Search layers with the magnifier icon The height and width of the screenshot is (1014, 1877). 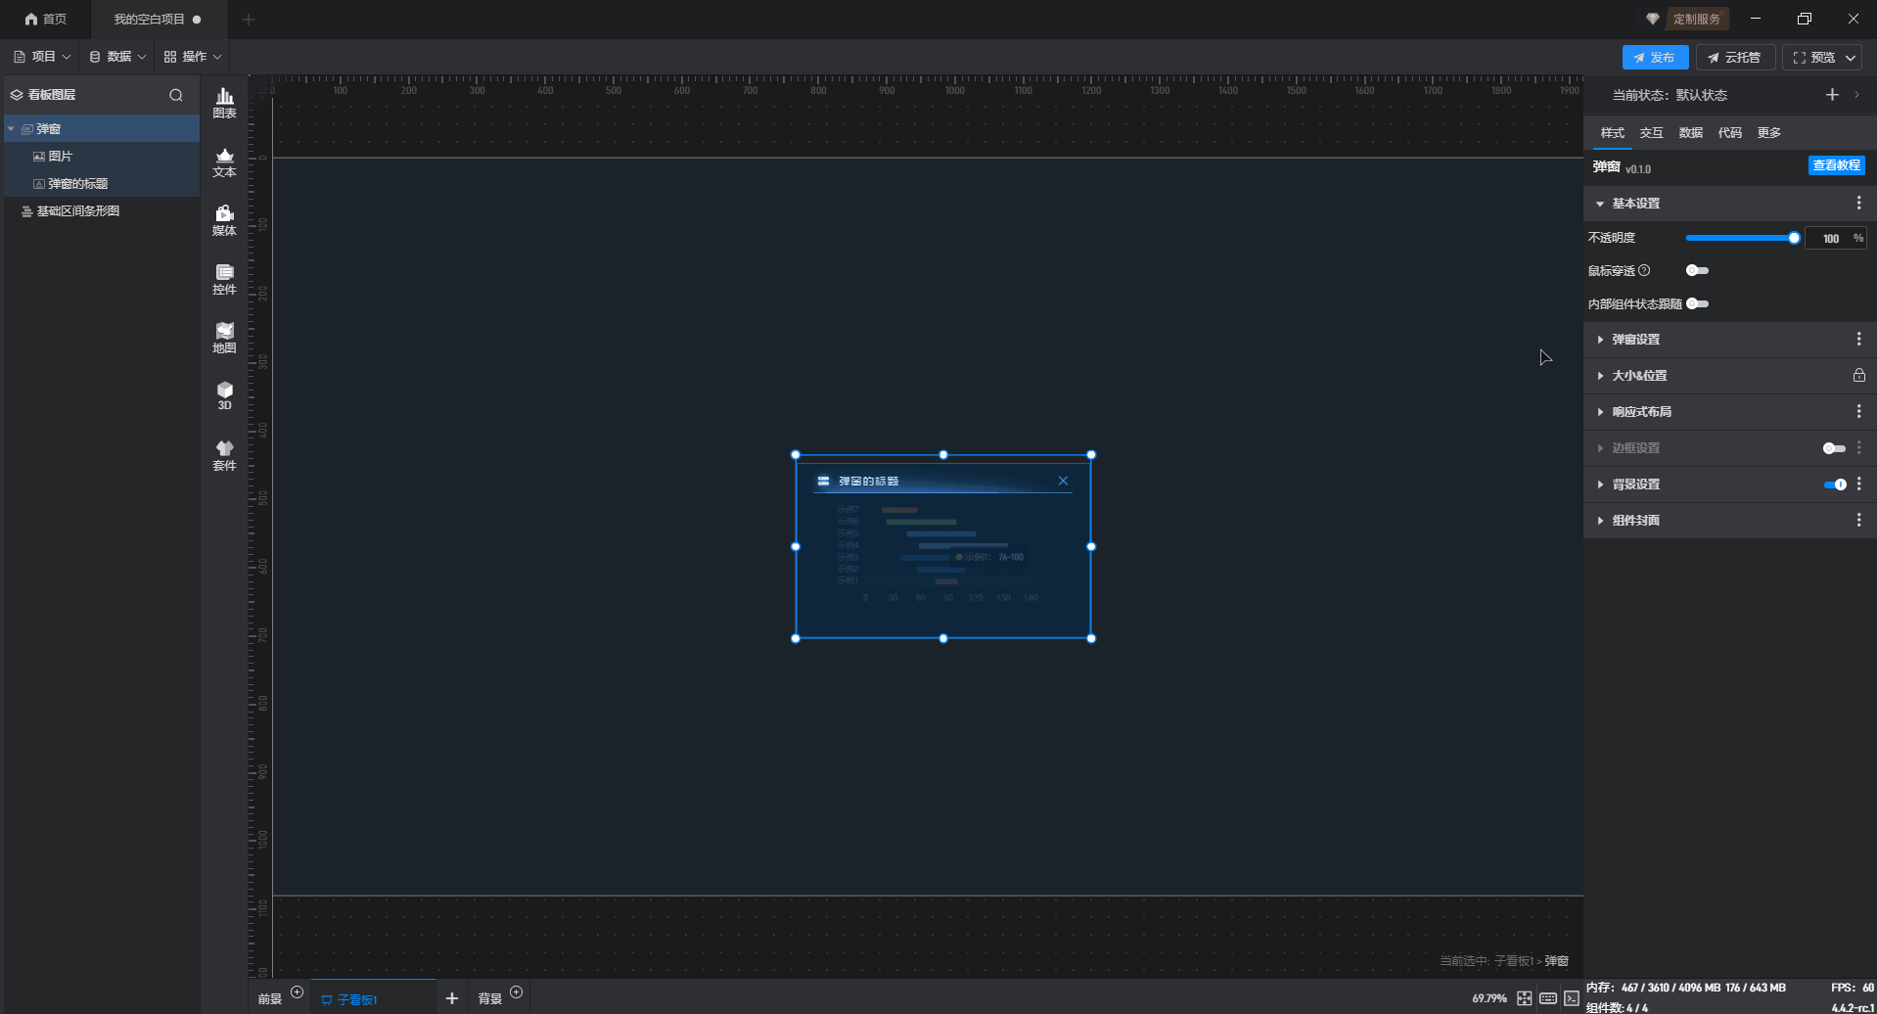point(176,95)
